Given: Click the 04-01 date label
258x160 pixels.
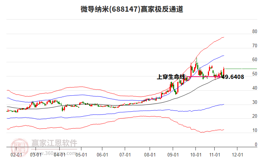Looking at the screenshot, I should [x=60, y=155].
